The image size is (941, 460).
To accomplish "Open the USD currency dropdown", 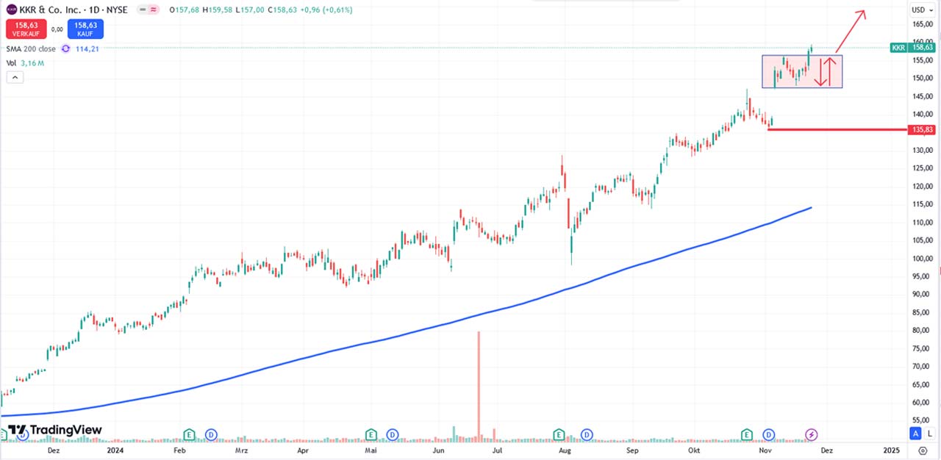I will click(921, 10).
